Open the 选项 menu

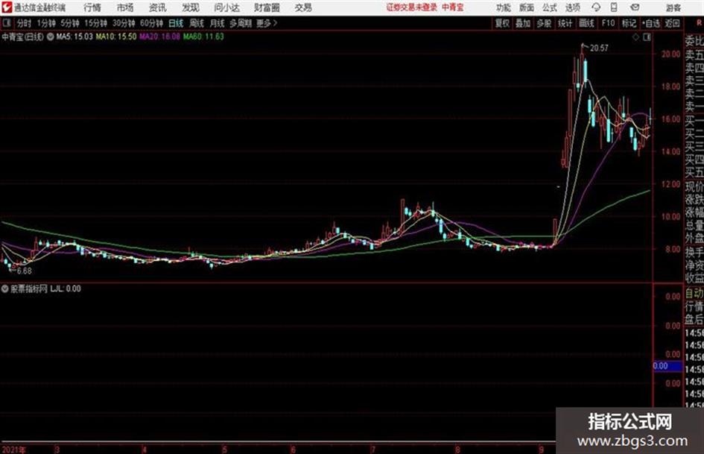(572, 7)
